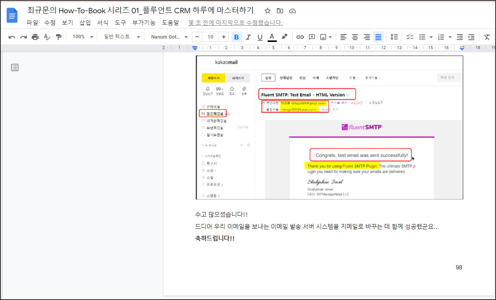
Task: Check the cloud document status icon
Action: point(292,11)
